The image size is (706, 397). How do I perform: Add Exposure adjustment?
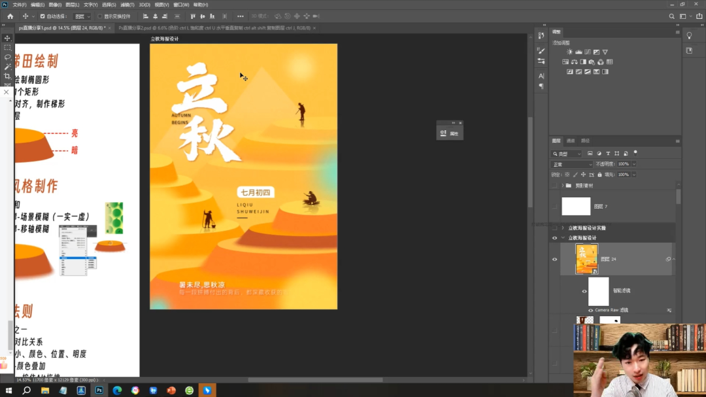(x=596, y=52)
